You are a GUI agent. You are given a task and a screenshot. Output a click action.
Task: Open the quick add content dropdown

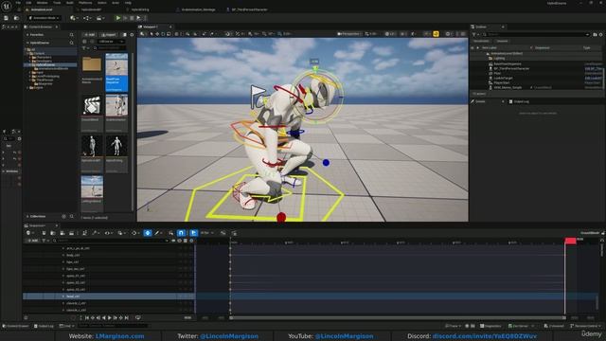click(x=73, y=18)
